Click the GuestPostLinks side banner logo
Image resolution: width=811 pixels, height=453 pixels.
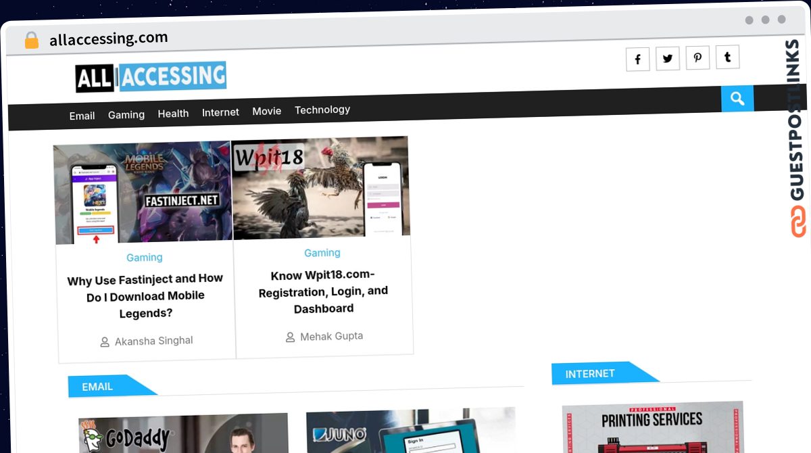click(797, 139)
